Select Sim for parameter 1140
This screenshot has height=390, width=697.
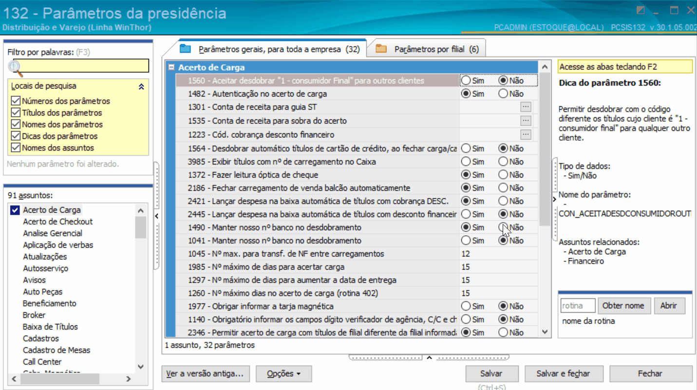[466, 319]
